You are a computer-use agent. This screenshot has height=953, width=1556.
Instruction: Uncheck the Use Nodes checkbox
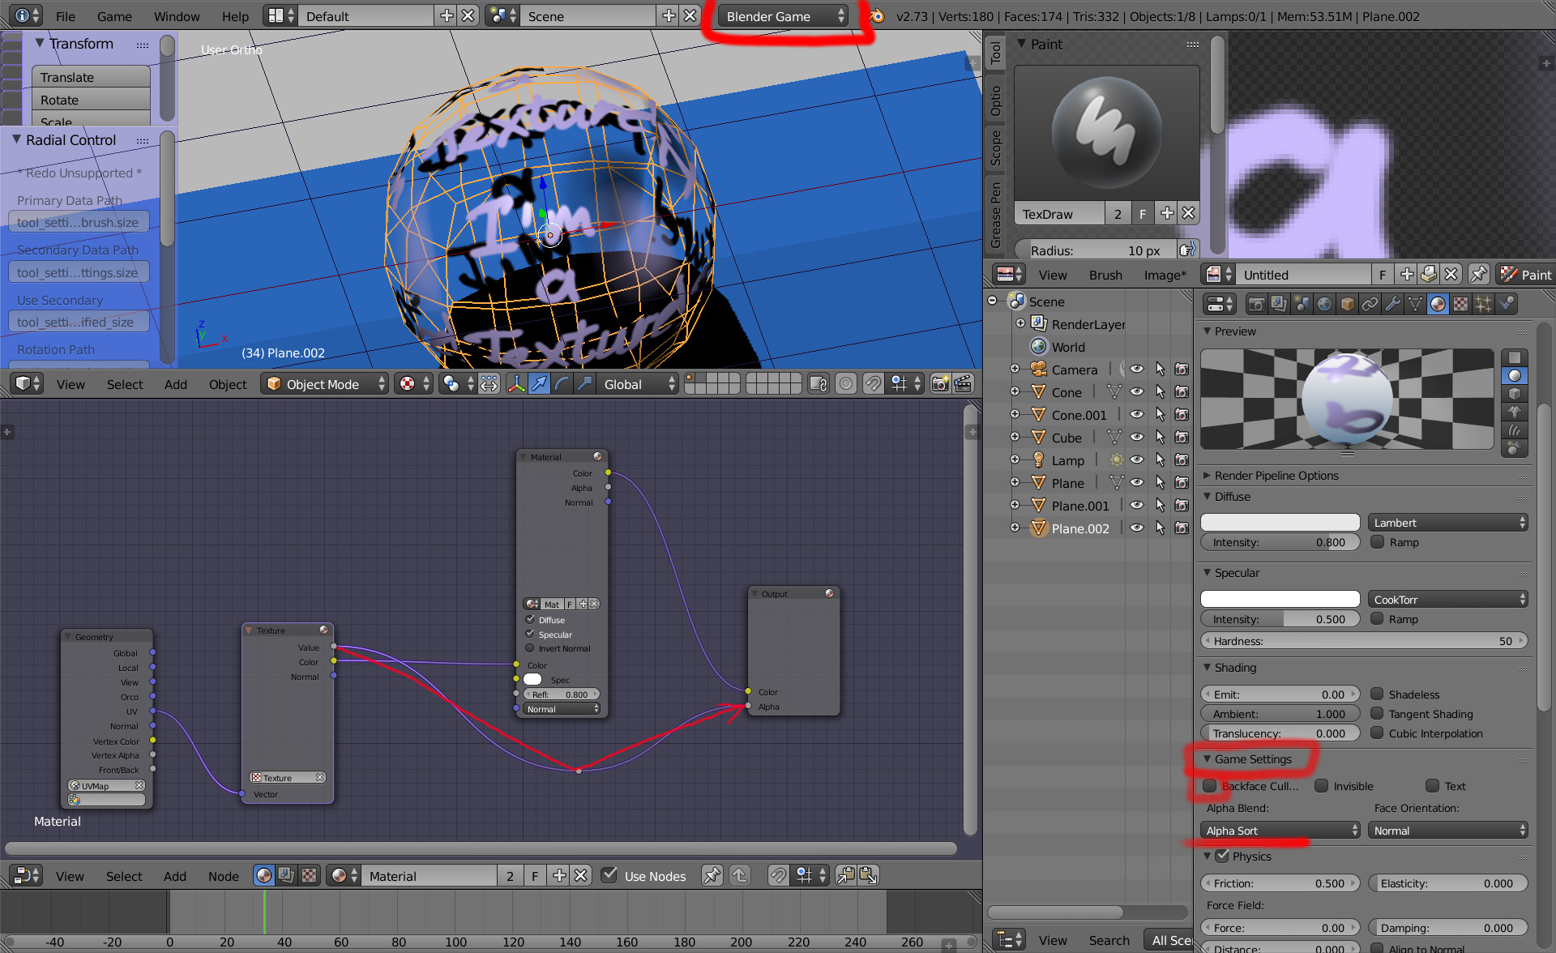609,875
